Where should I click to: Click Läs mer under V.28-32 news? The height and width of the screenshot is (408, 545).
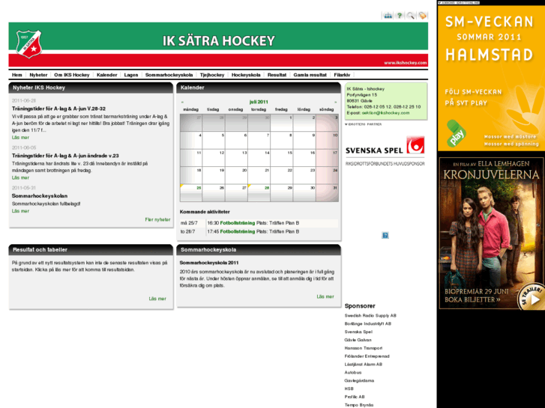pos(20,138)
